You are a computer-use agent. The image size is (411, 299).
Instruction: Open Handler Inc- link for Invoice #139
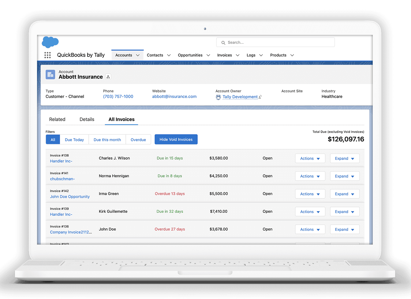pos(61,214)
